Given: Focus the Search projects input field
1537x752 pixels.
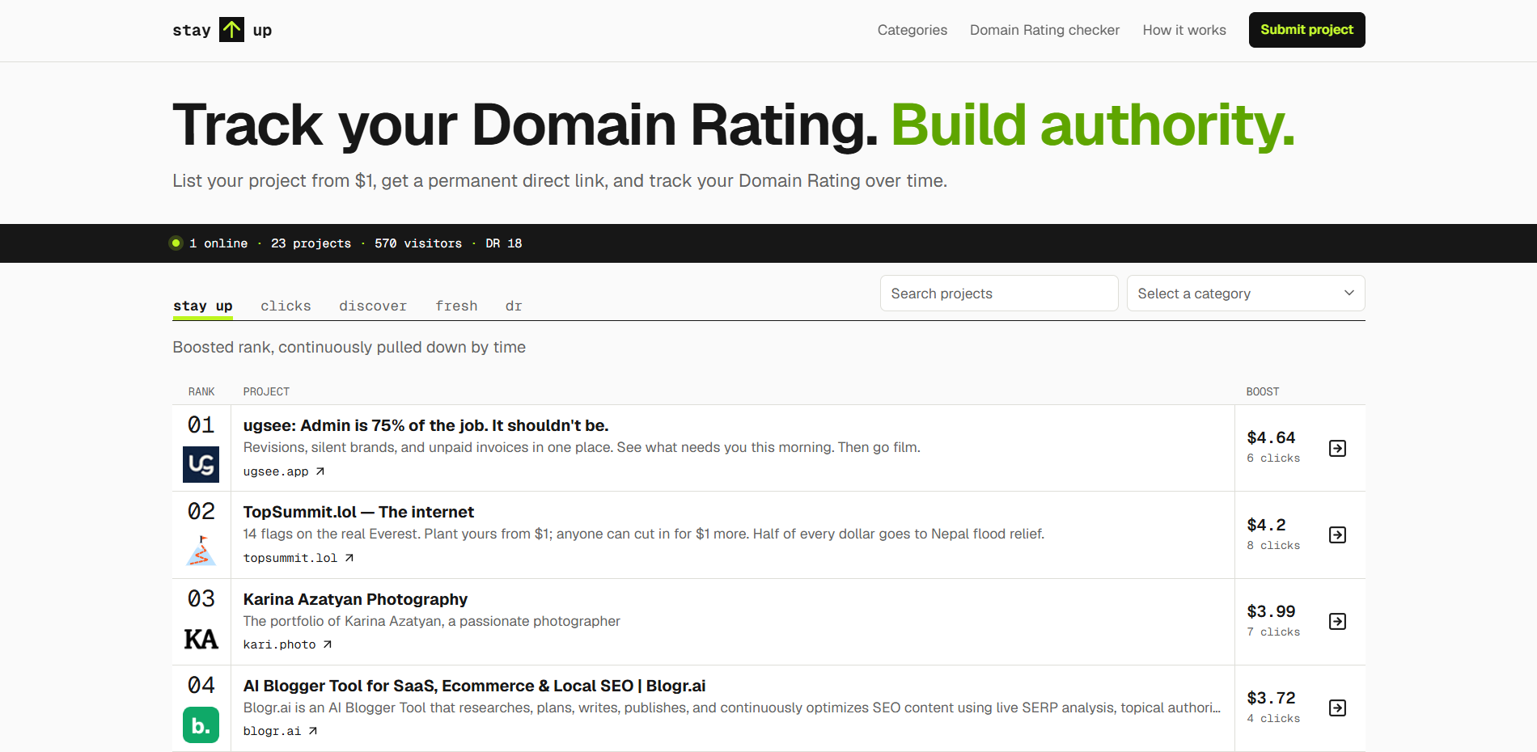Looking at the screenshot, I should pyautogui.click(x=999, y=294).
